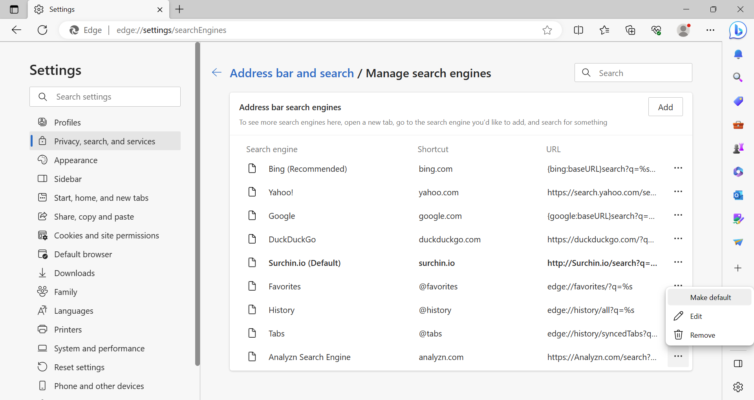
Task: Open Browser essentials heart icon
Action: [x=656, y=30]
